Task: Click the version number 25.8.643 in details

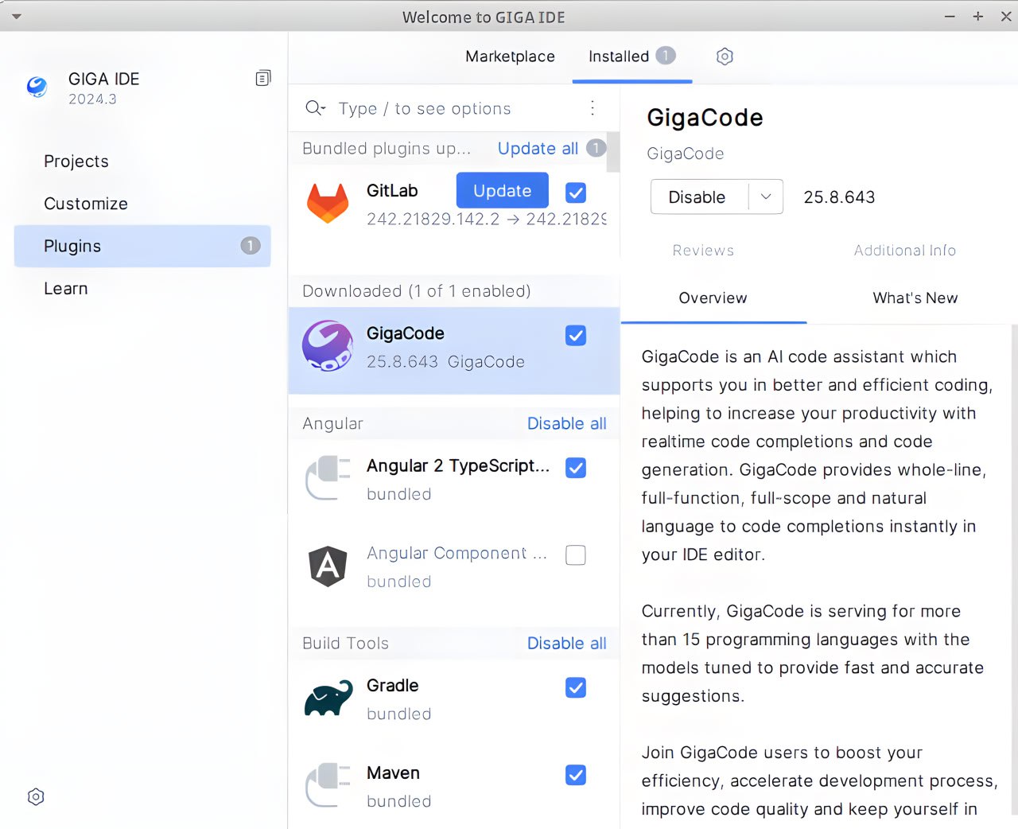Action: pos(839,197)
